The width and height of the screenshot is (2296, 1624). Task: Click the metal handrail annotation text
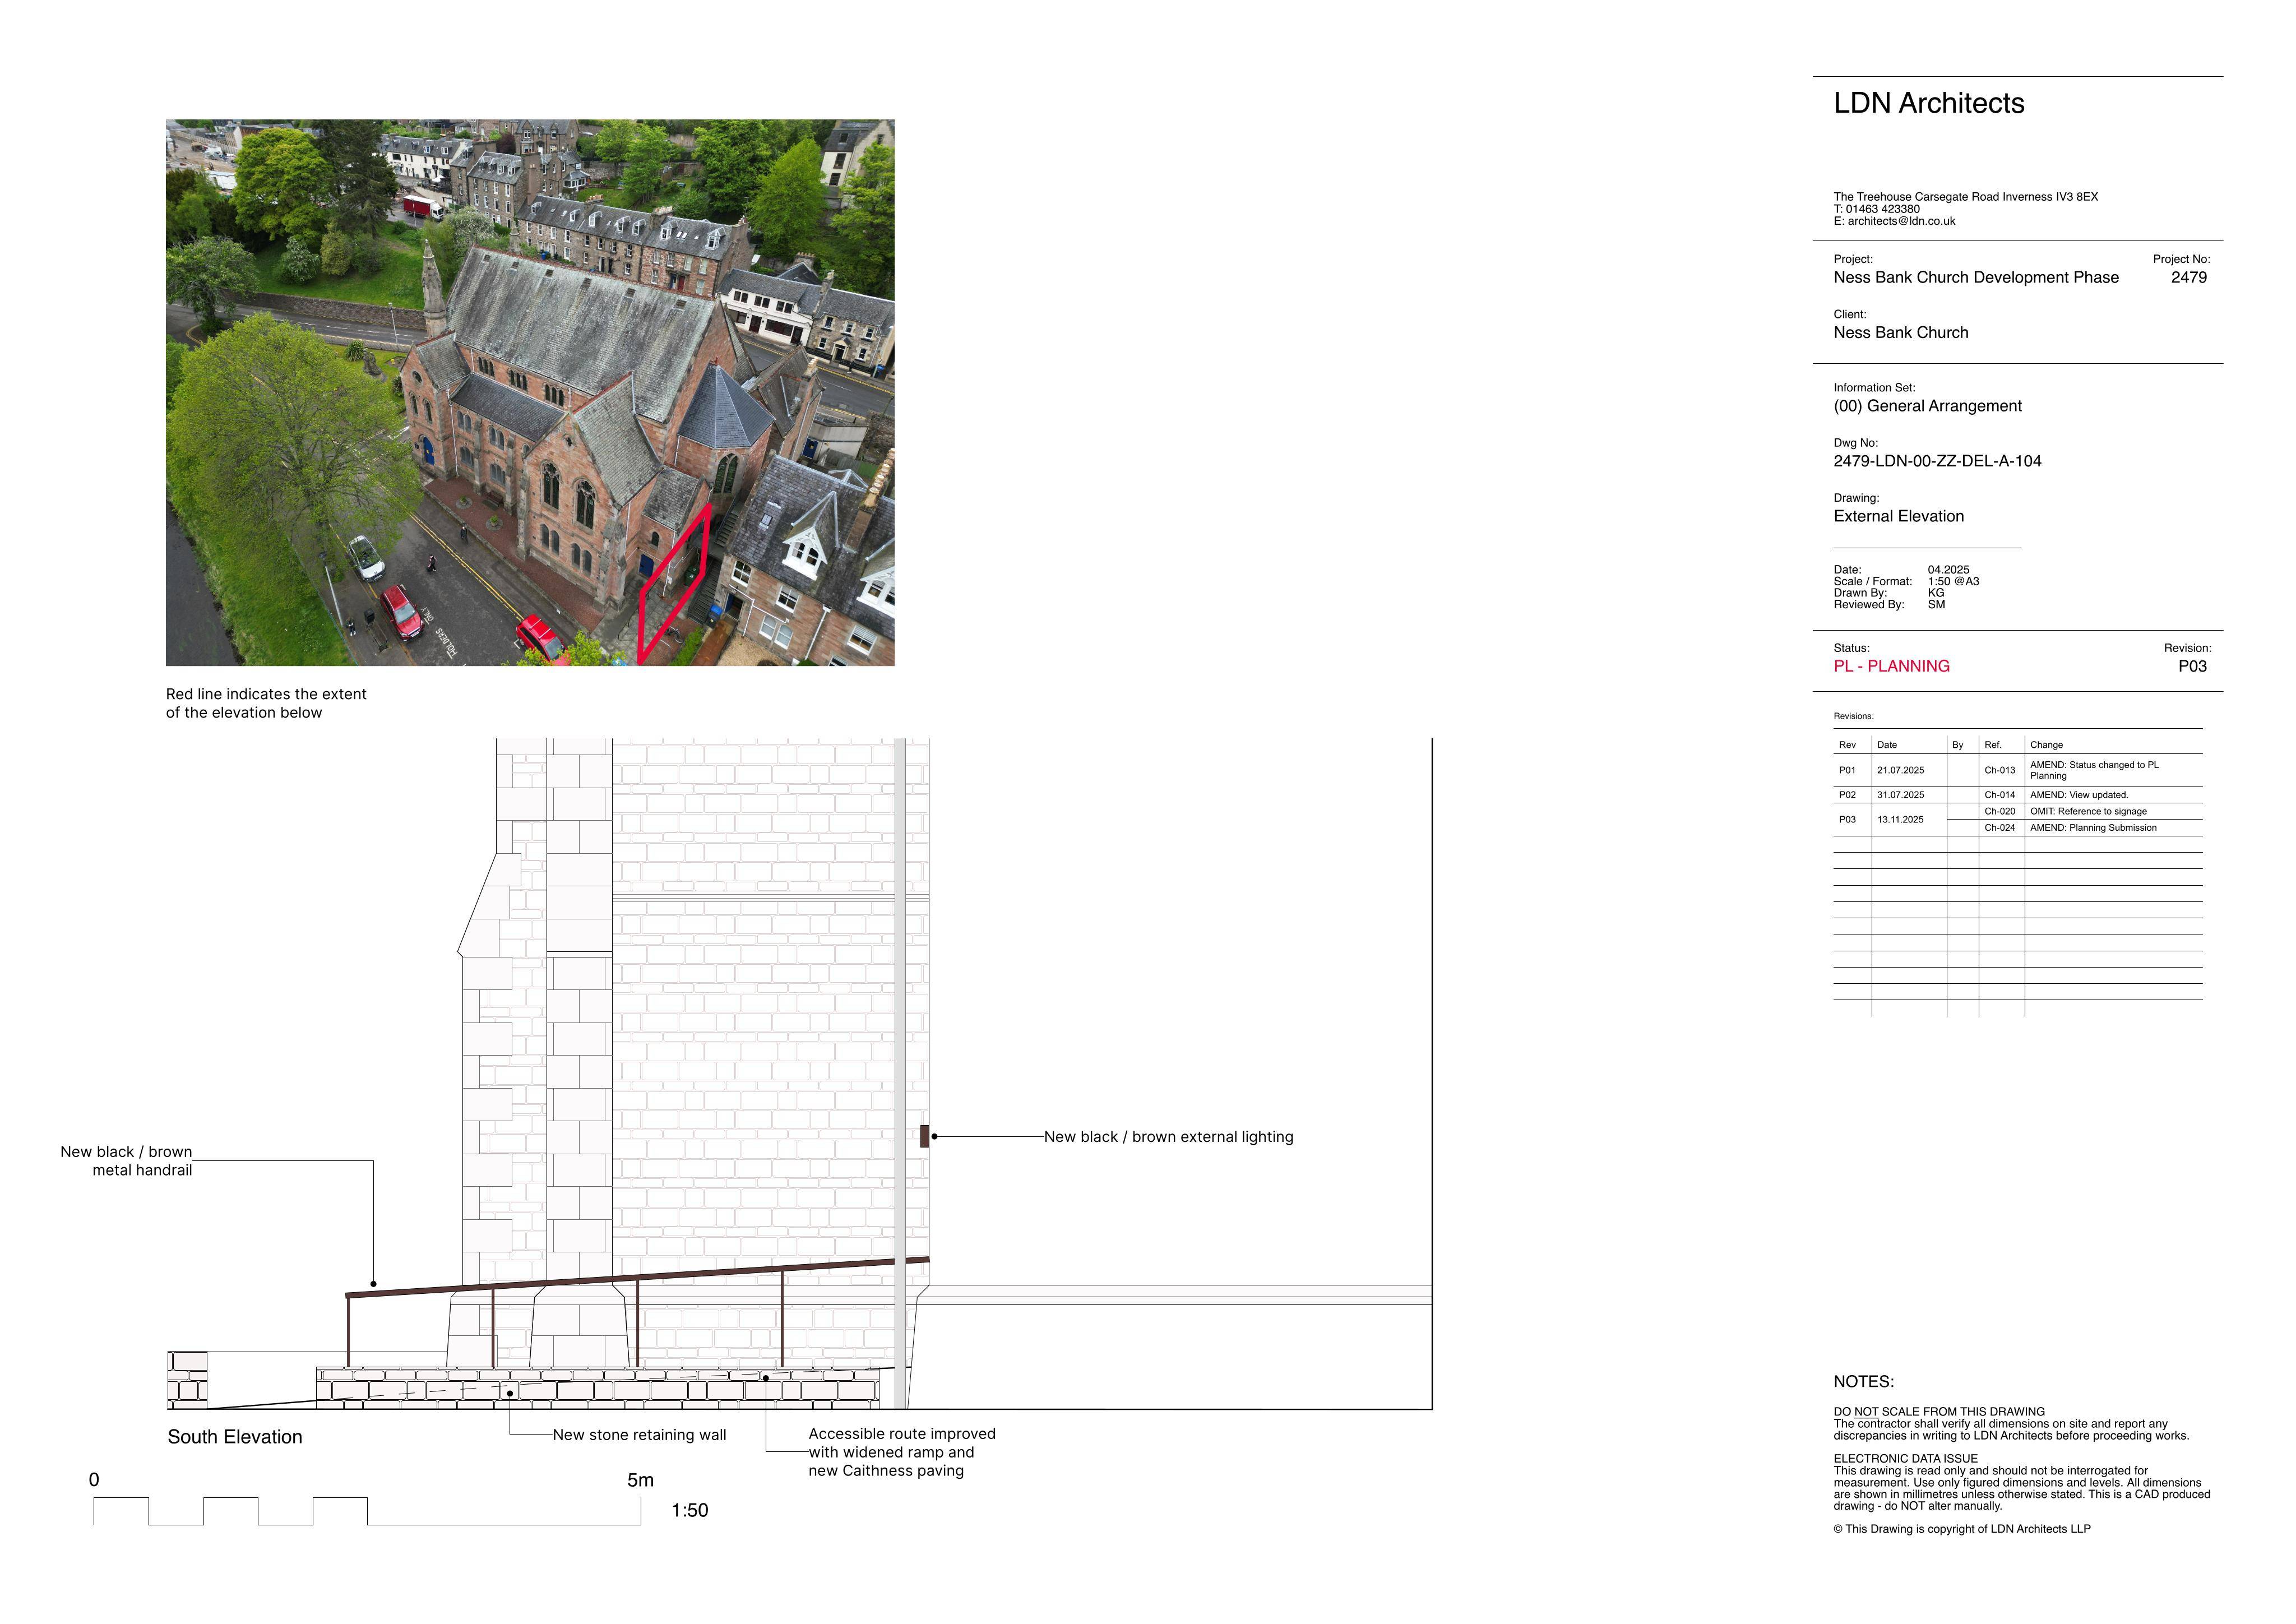126,1161
